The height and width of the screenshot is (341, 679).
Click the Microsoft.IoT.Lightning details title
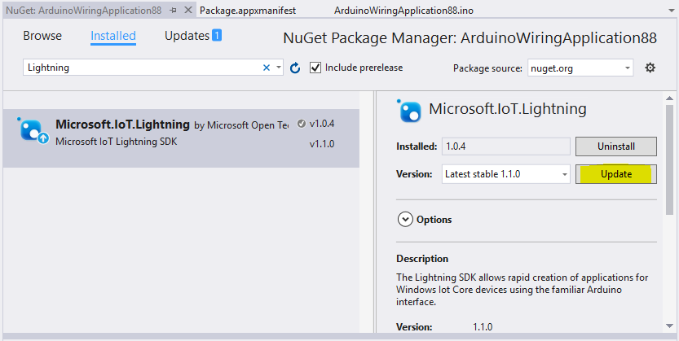(508, 109)
